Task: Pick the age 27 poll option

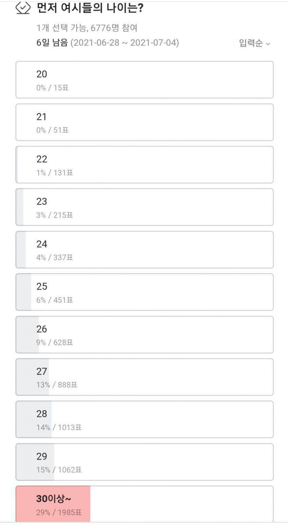Action: point(144,377)
